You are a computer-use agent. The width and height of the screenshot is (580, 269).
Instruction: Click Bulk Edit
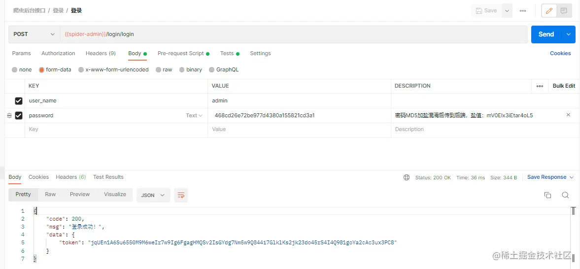tap(564, 86)
